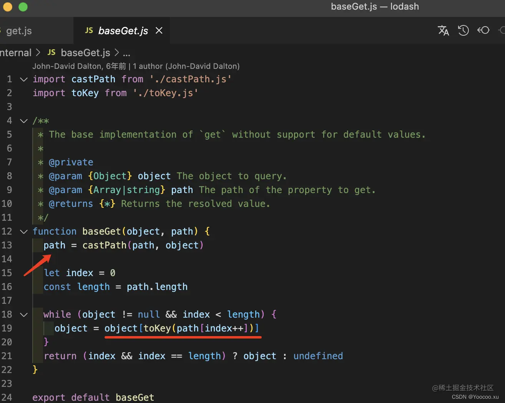Collapse the import block at line 1
This screenshot has height=403, width=505.
click(x=24, y=79)
